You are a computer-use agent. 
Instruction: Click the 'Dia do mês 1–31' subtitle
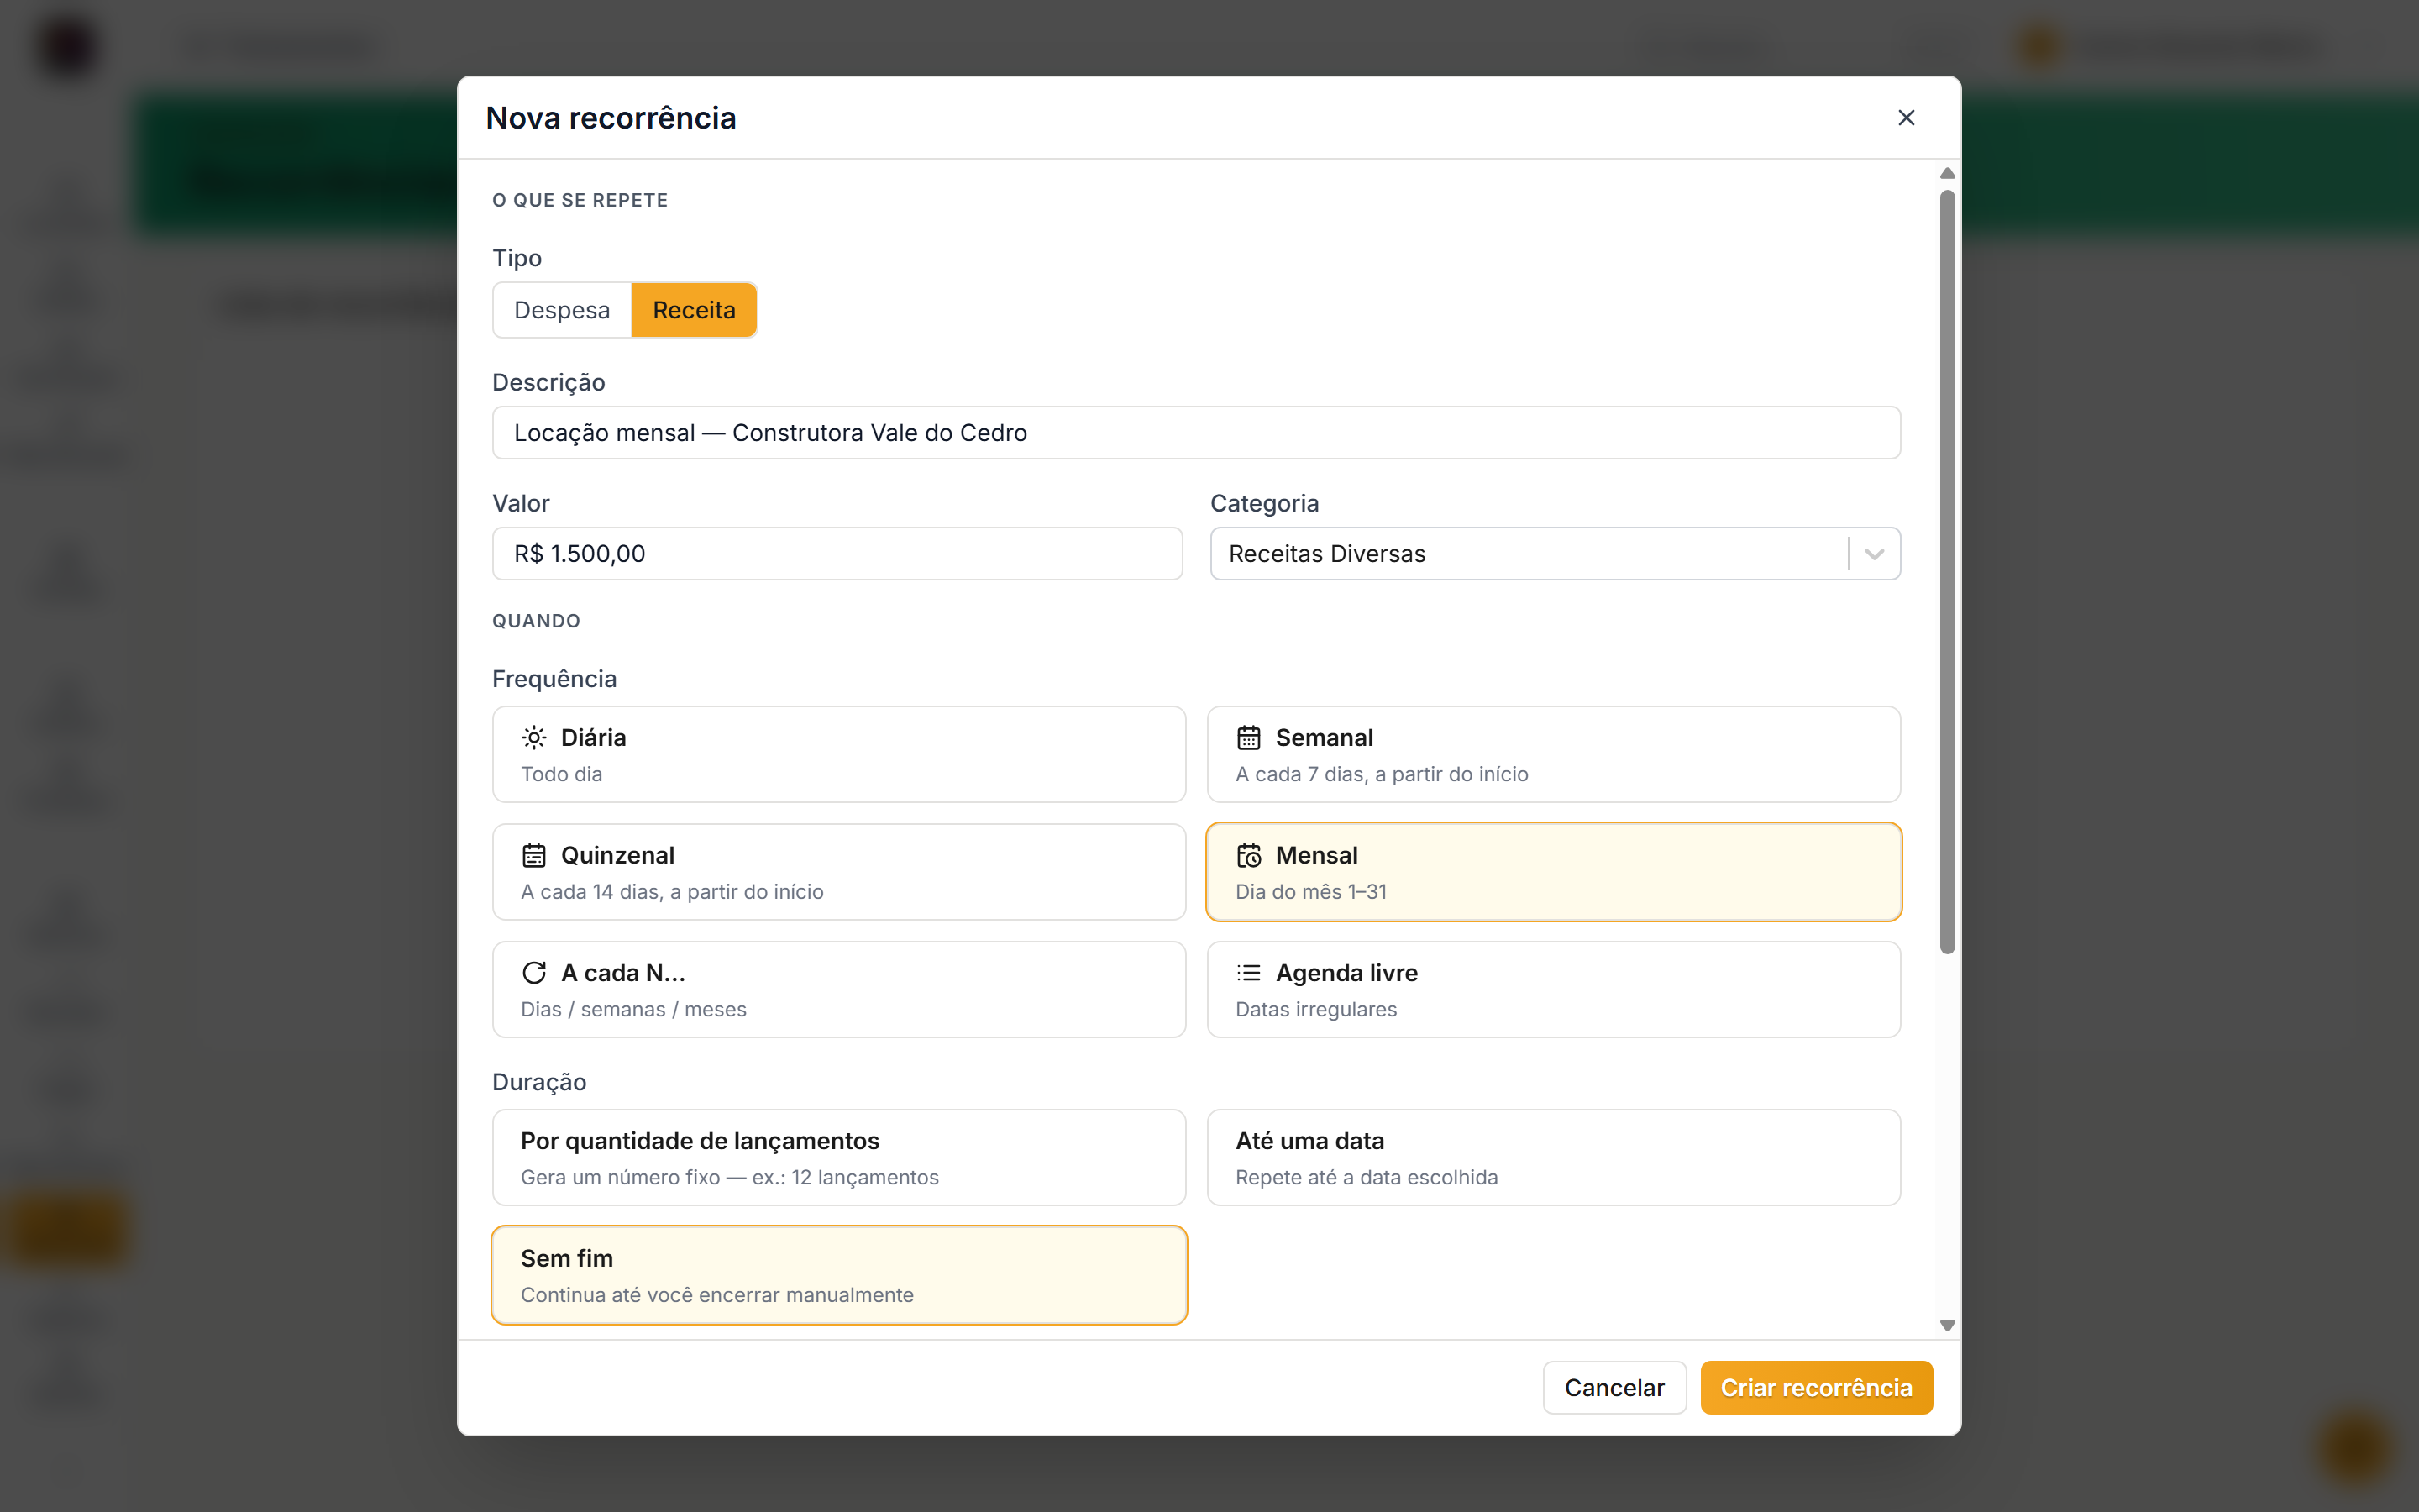(1310, 892)
